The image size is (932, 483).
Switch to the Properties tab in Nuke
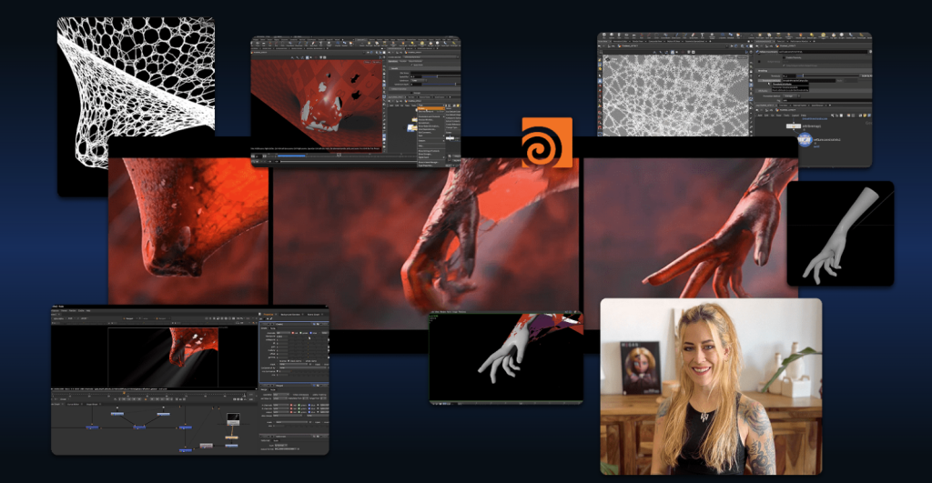[269, 315]
